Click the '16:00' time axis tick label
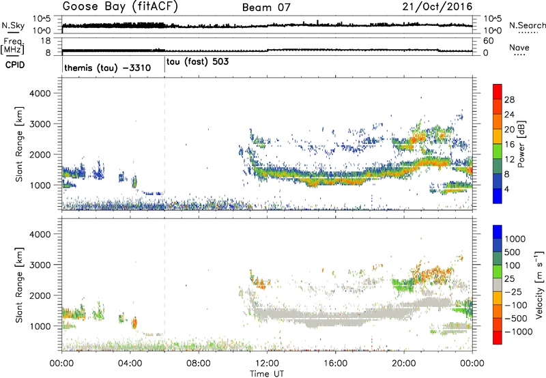This screenshot has width=546, height=378. point(335,364)
